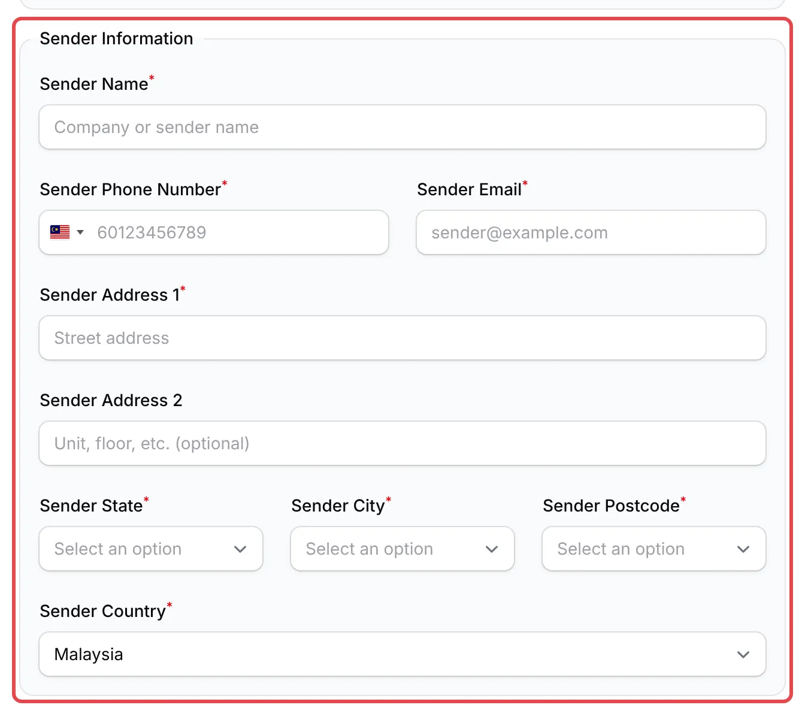This screenshot has height=720, width=805.
Task: Click the Sender Email input field
Action: click(591, 232)
